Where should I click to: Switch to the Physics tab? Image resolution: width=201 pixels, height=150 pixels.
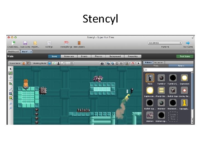pyautogui.click(x=99, y=56)
